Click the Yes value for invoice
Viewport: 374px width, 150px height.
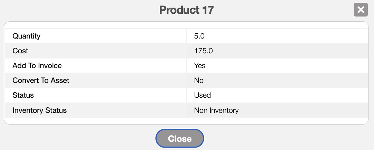(200, 65)
